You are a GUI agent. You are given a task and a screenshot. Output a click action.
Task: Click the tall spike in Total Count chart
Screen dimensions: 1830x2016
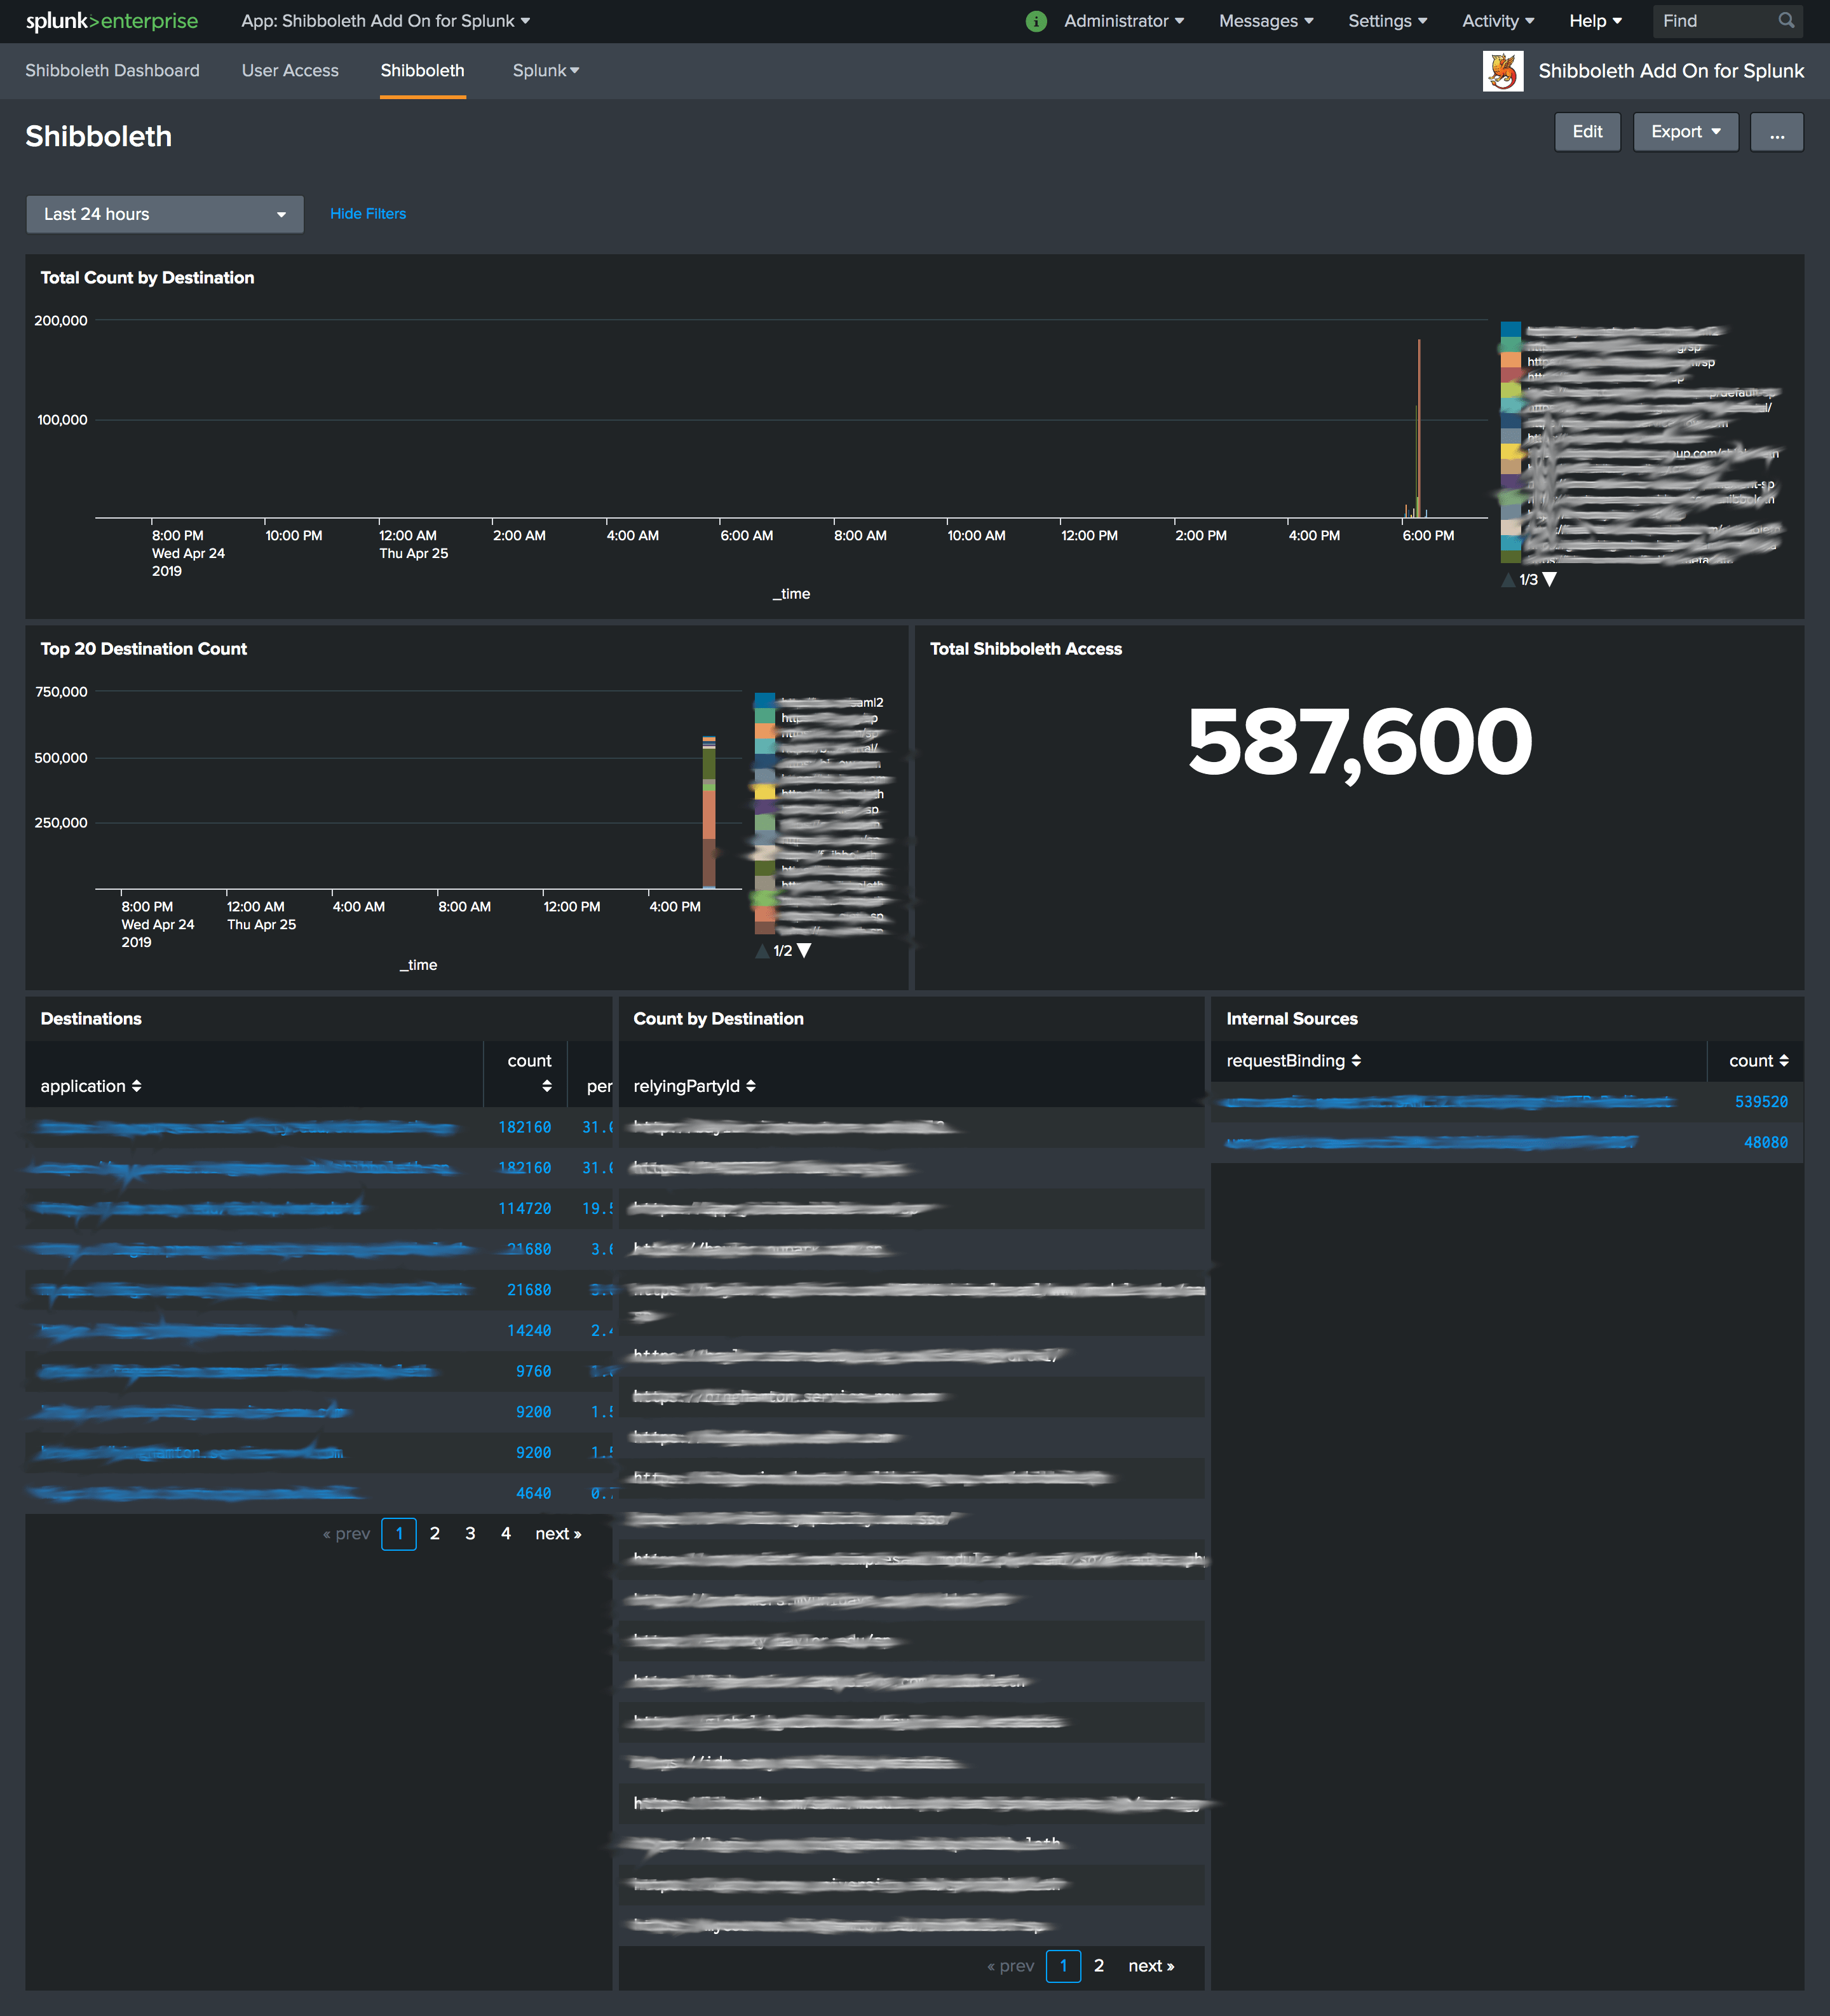click(1418, 428)
